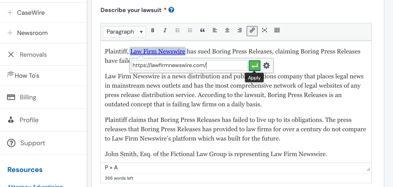This screenshot has width=393, height=187.
Task: Toggle the extra toolbar row
Action: 277,30
